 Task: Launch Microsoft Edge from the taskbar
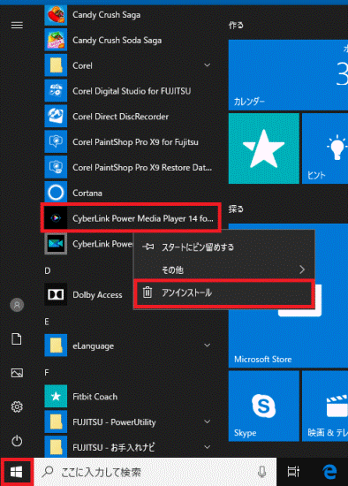[x=329, y=472]
